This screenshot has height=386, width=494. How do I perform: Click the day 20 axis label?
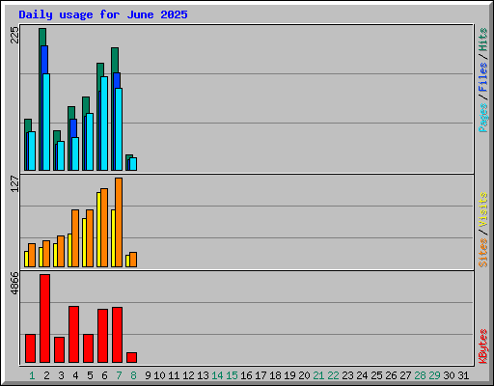tap(304, 375)
